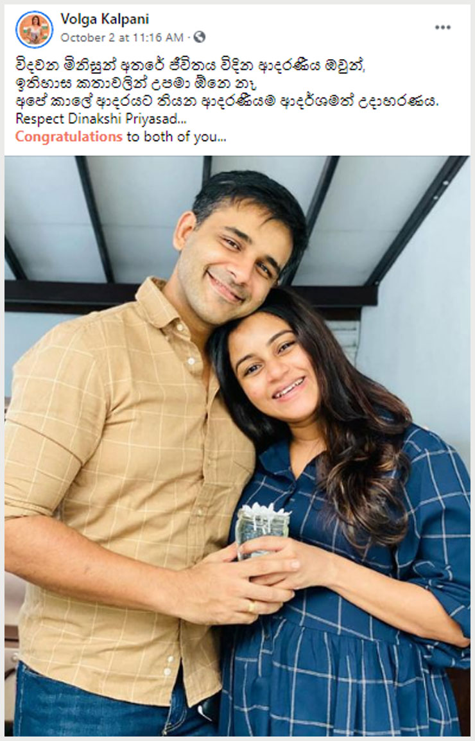
Task: Click the Respect Dinakshi Priyasad text line
Action: click(x=101, y=118)
